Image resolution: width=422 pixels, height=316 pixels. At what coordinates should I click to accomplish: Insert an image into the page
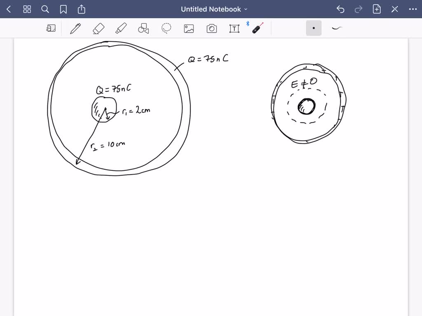click(189, 28)
